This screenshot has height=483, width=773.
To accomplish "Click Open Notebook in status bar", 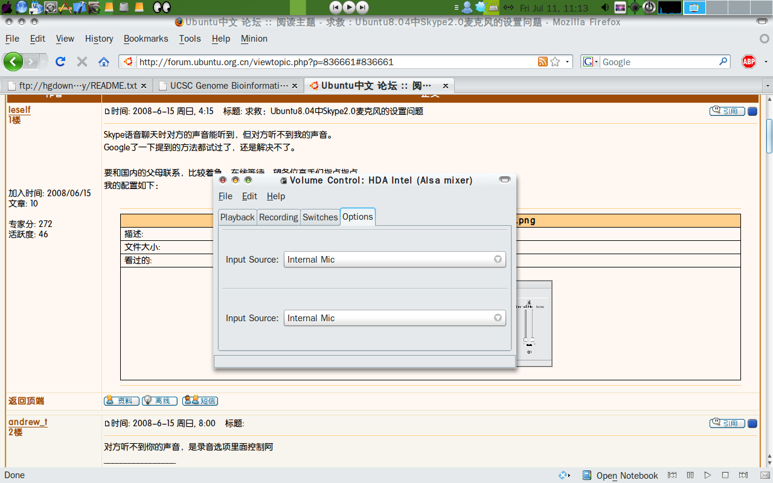I will point(620,475).
